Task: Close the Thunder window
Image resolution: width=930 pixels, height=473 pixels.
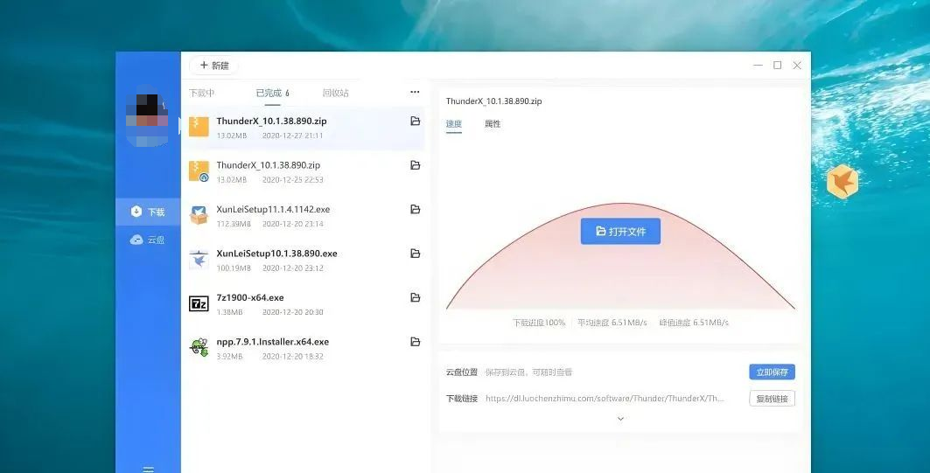Action: click(x=797, y=66)
